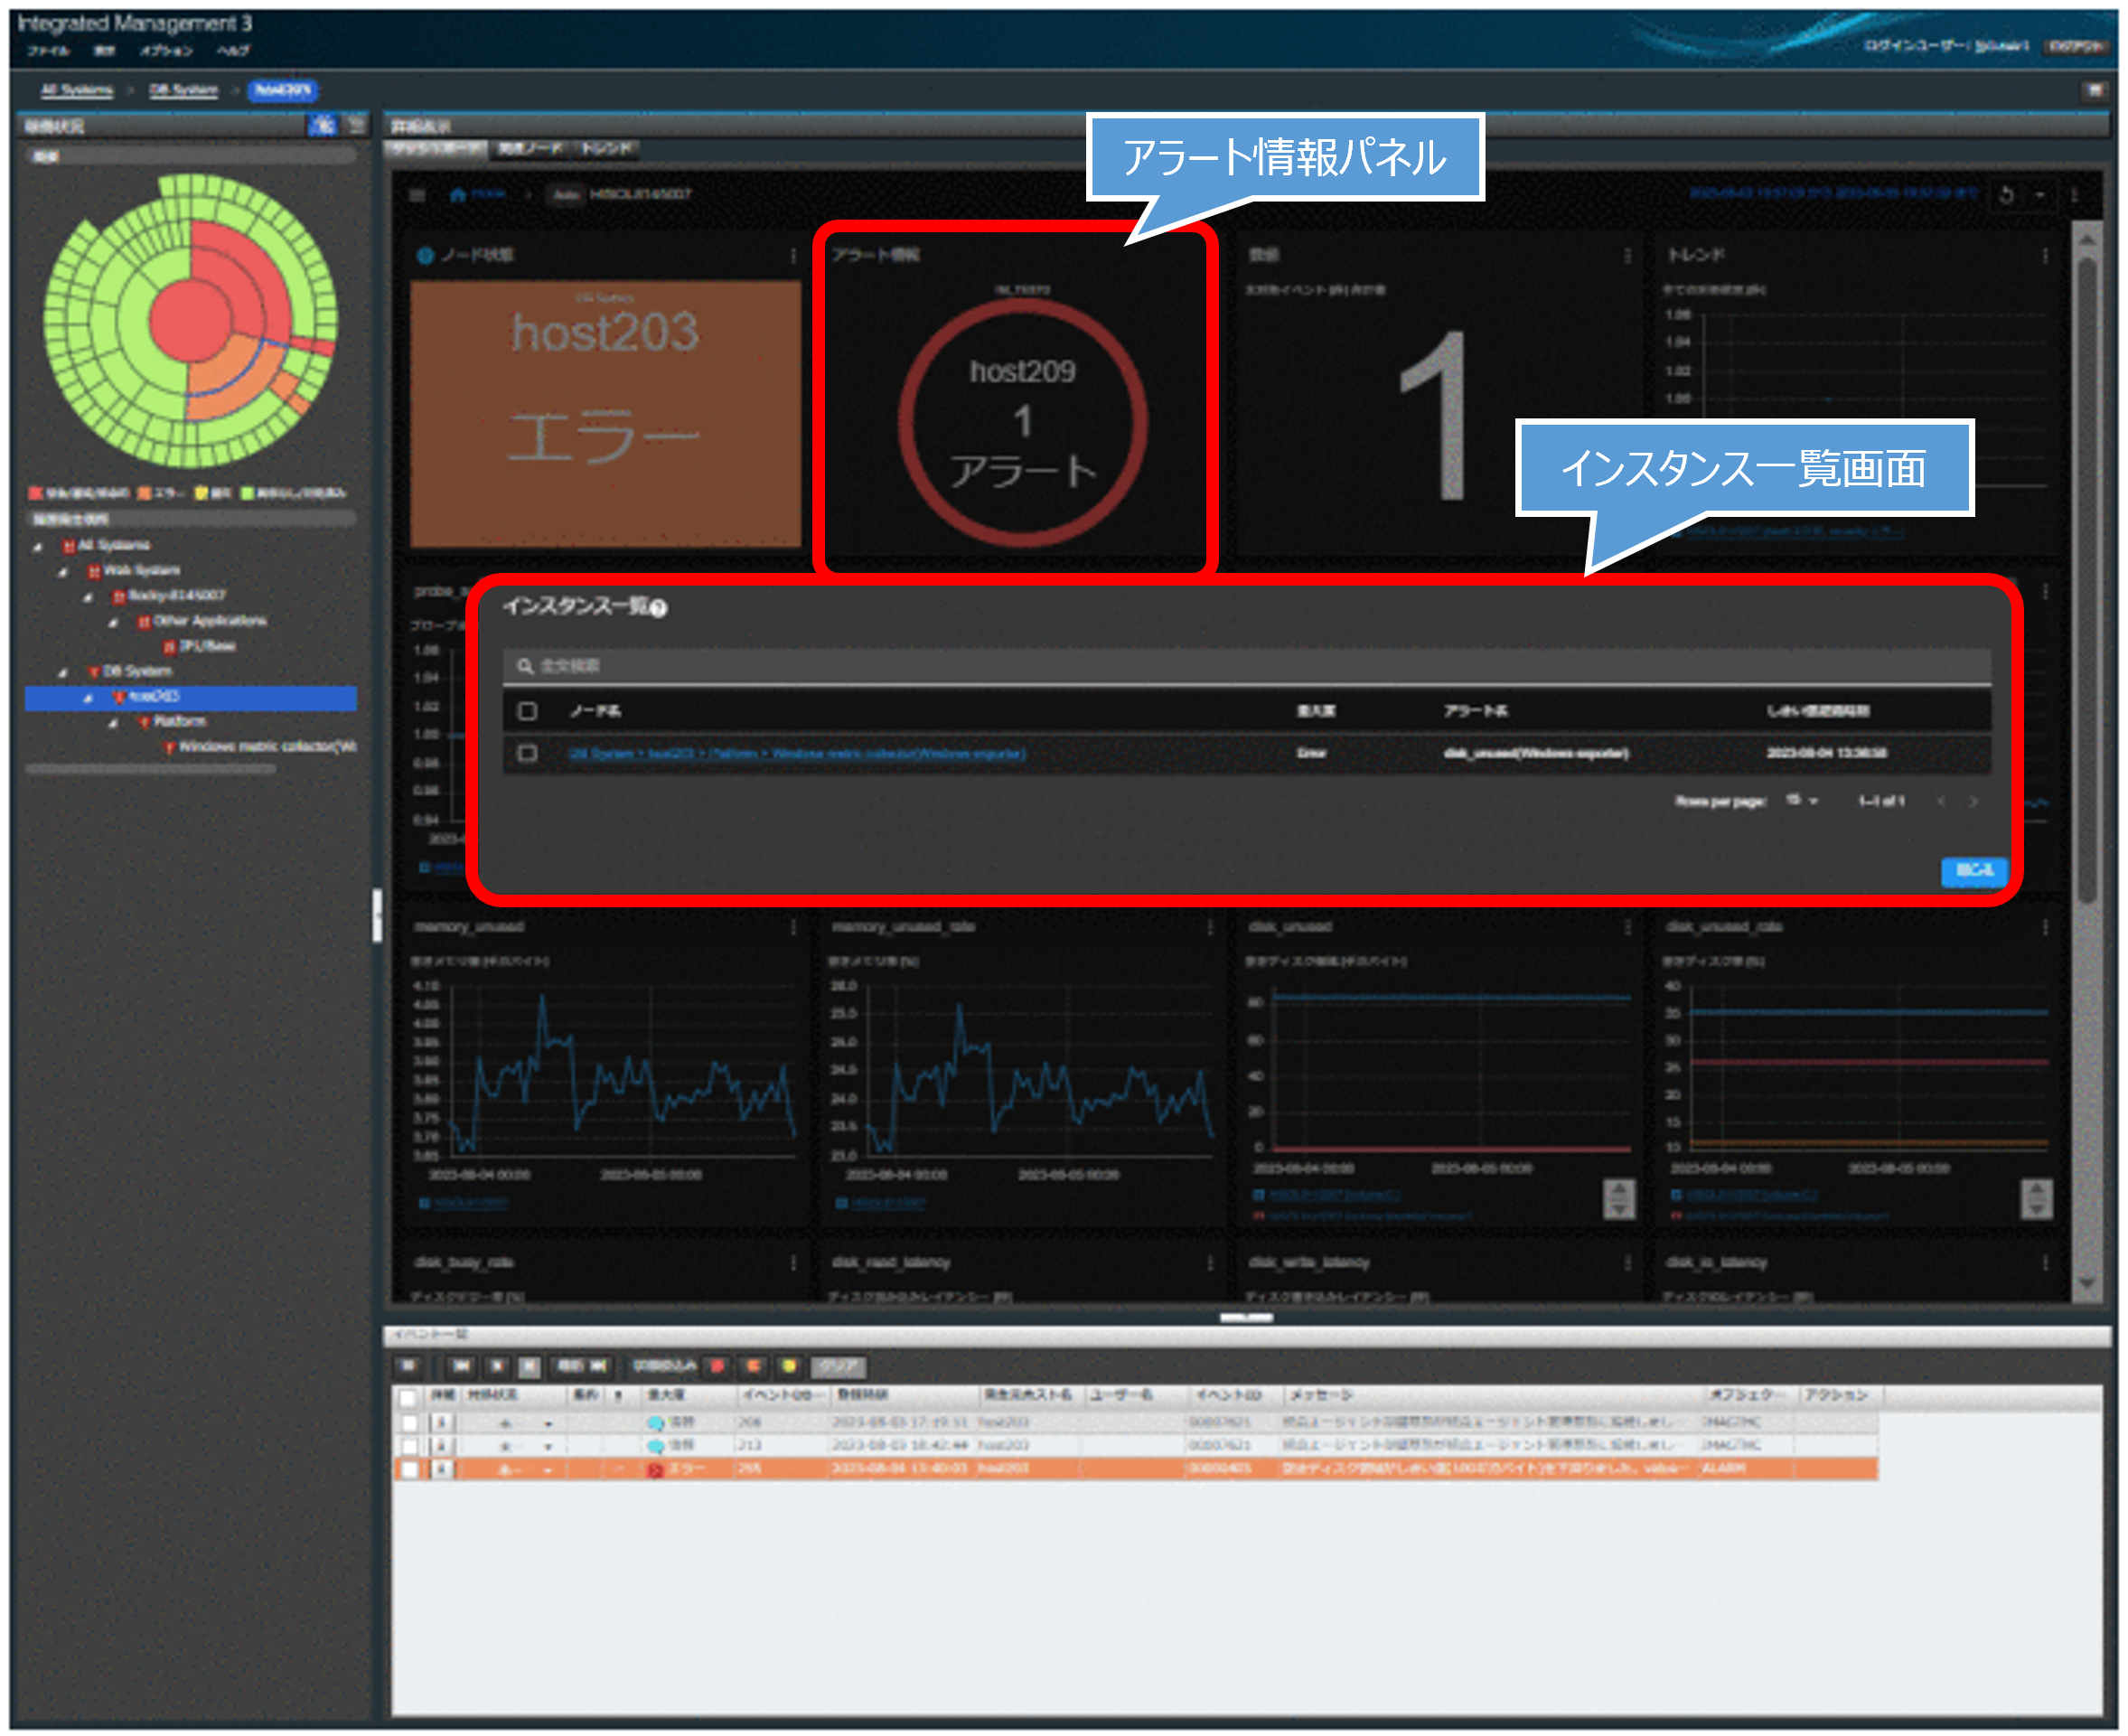The height and width of the screenshot is (1736, 2128).
Task: Toggle yellow severity filter in event toolbar
Action: click(790, 1367)
